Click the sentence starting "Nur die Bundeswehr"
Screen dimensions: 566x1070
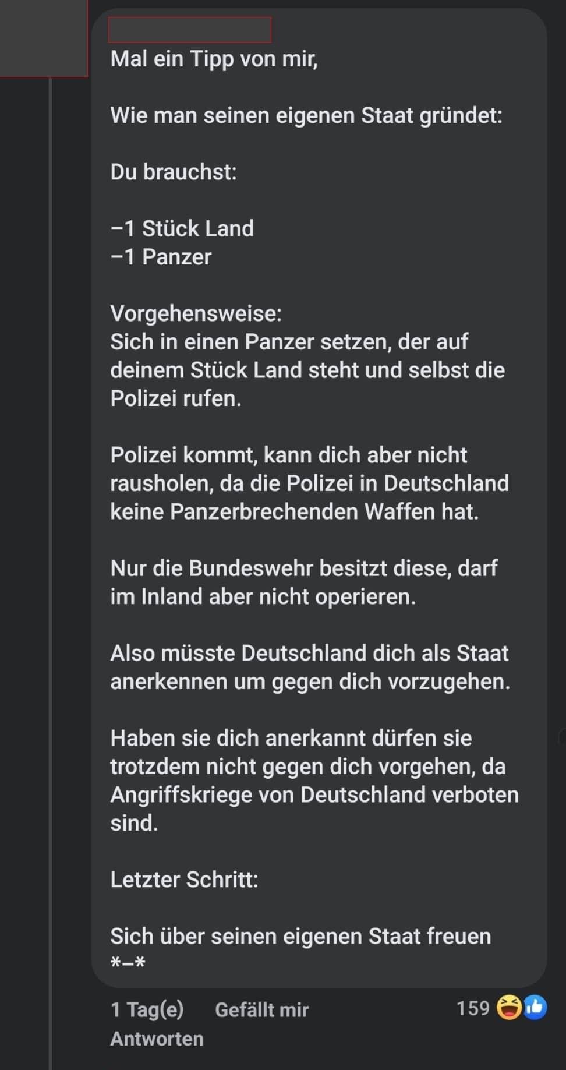pos(303,582)
